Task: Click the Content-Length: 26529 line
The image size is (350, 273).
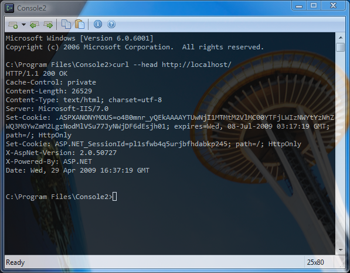Action: point(49,91)
